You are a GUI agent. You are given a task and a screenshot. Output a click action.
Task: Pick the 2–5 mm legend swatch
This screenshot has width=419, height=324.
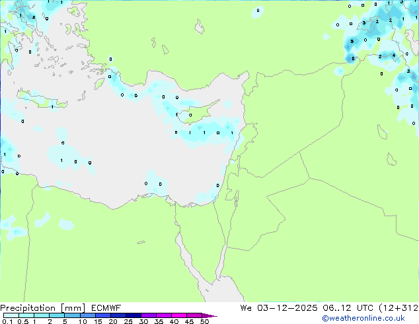click(x=57, y=315)
